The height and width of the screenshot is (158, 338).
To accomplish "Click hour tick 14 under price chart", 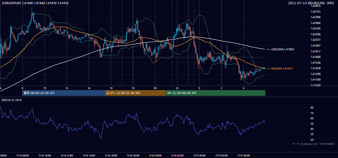I will 89,88.
